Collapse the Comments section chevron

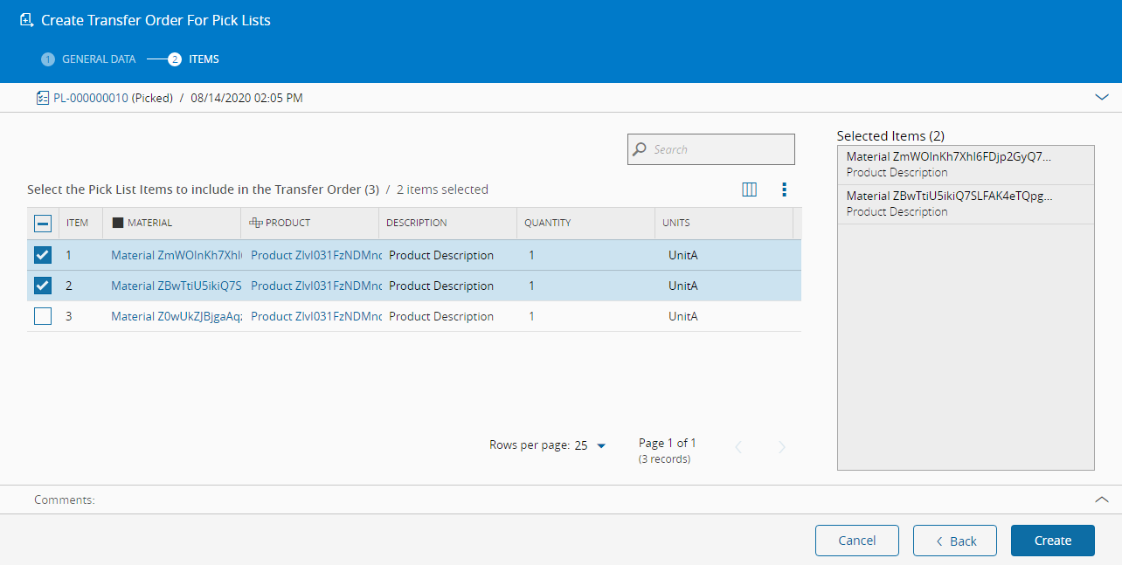(x=1102, y=500)
